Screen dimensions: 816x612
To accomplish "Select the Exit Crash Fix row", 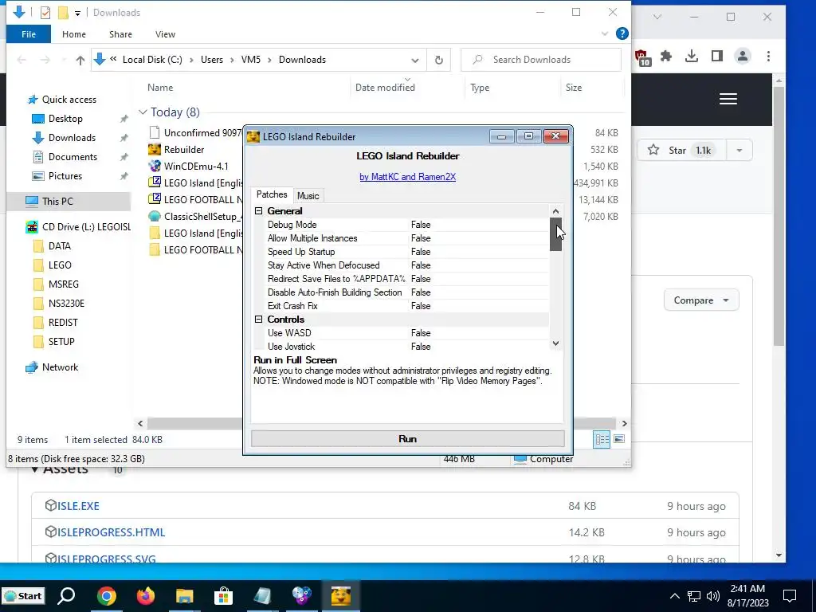I will pyautogui.click(x=407, y=306).
